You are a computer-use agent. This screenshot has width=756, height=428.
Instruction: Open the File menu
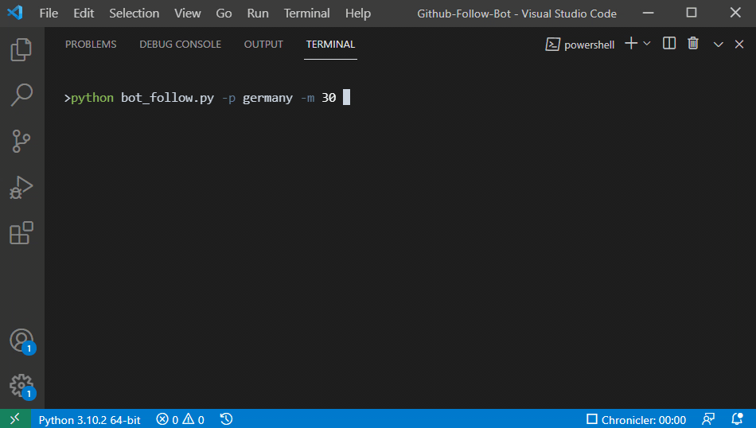pos(49,13)
